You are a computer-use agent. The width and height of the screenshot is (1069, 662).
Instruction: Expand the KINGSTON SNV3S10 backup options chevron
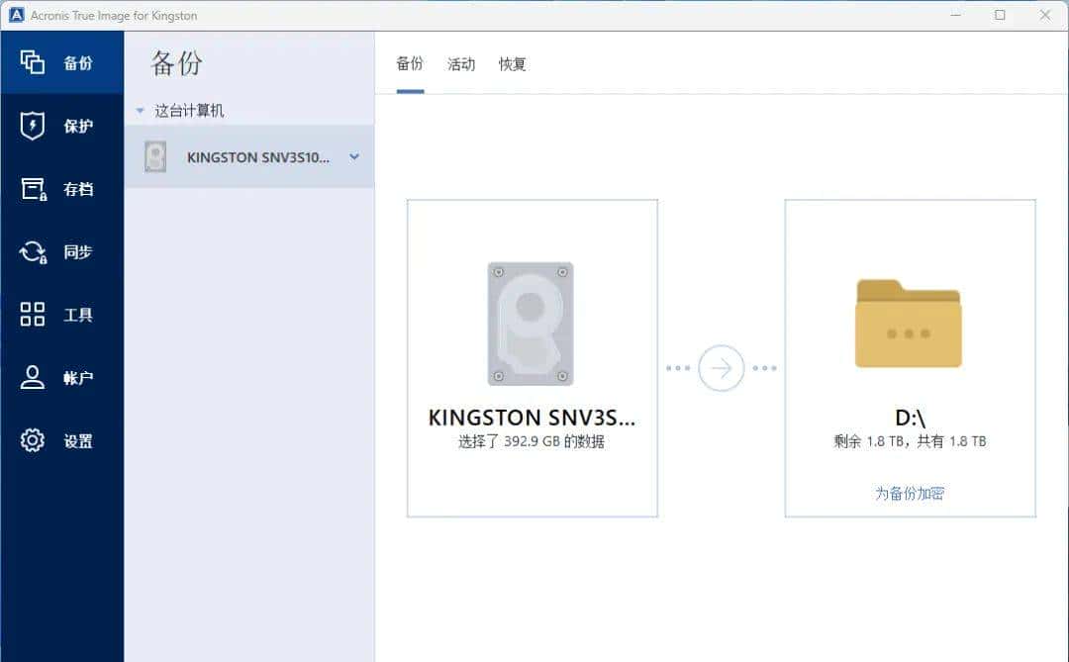pos(354,156)
